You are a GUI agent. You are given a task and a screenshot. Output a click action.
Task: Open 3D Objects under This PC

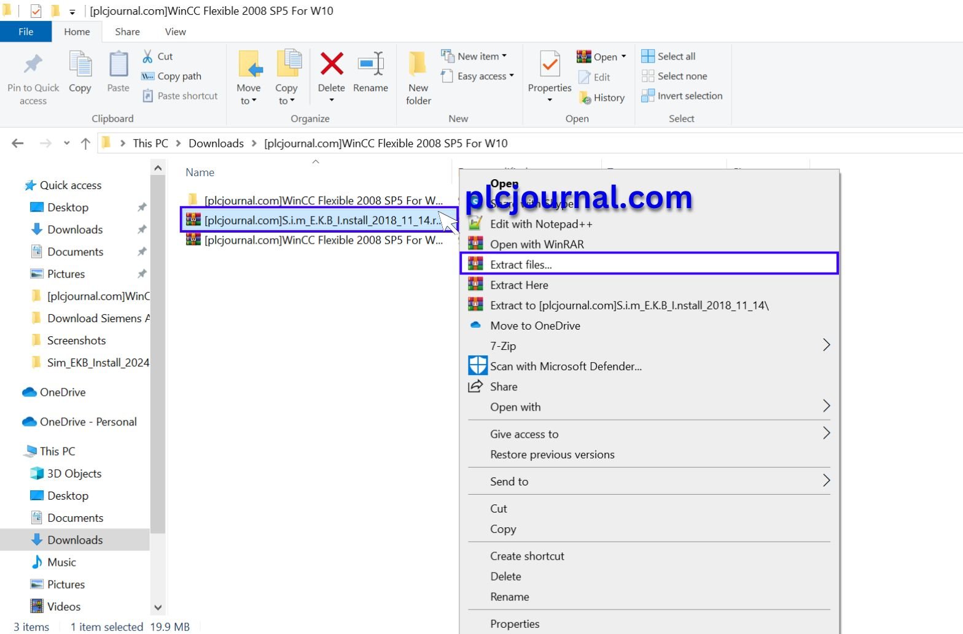click(x=74, y=473)
